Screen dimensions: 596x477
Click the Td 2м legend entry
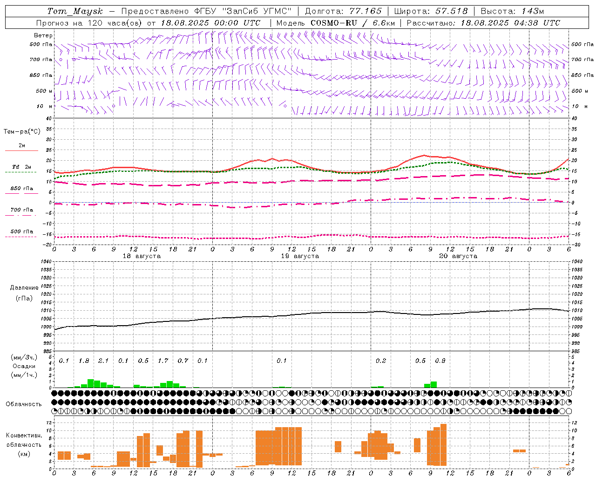tap(21, 167)
